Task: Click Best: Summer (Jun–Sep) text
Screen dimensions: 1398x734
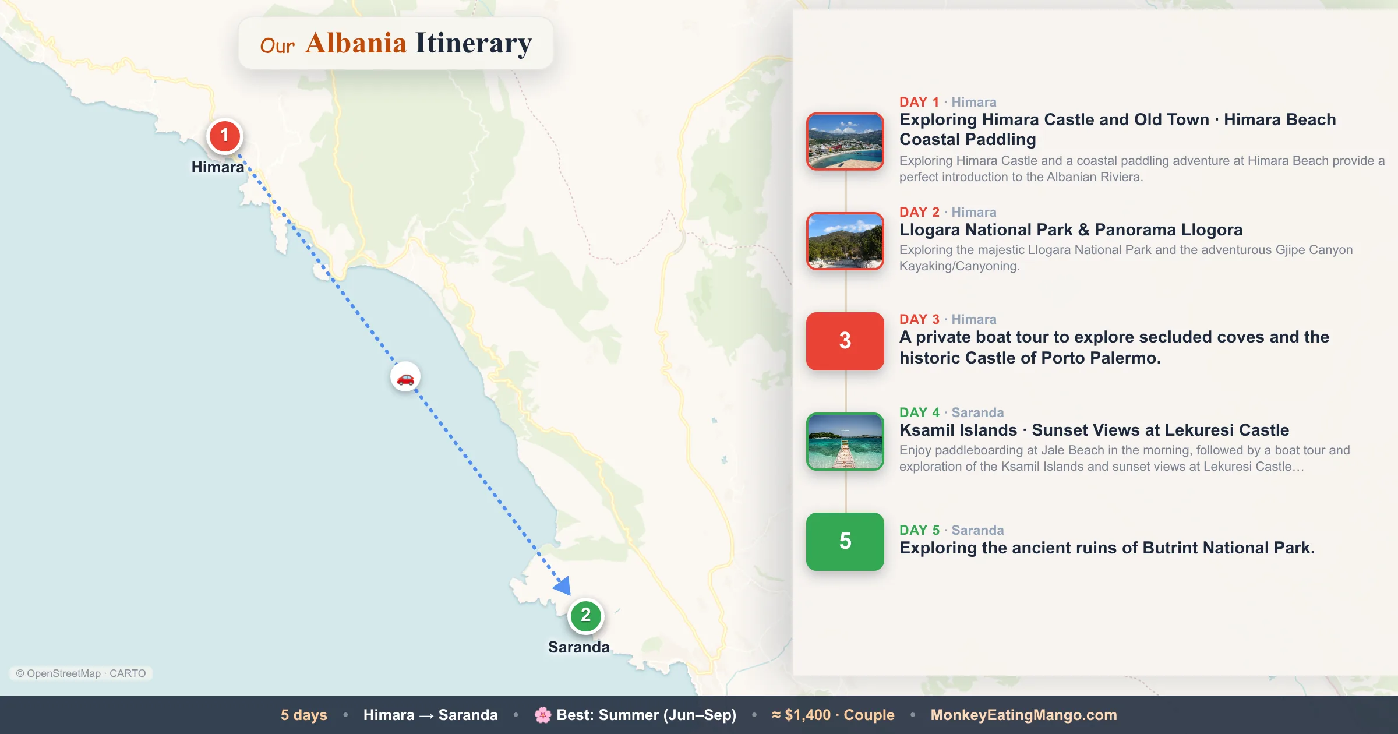Action: 647,715
